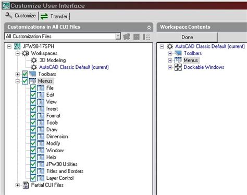Collapse the Customizations in All CUI Files panel
The height and width of the screenshot is (195, 247).
coord(149,28)
